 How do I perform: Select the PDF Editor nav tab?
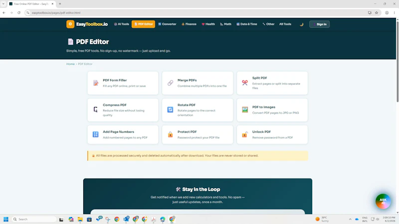coord(143,24)
